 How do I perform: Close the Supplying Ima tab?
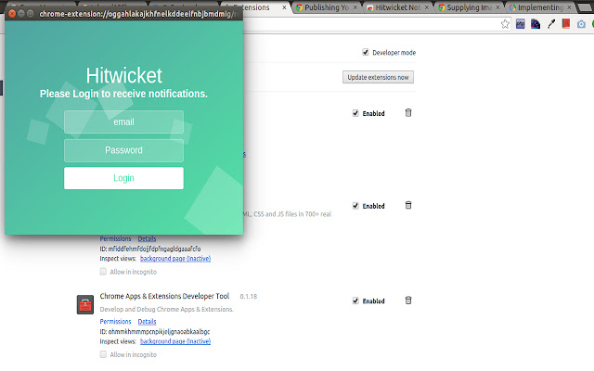pos(497,7)
